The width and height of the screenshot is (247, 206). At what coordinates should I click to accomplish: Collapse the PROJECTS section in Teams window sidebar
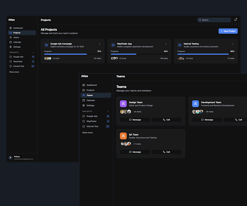108,111
